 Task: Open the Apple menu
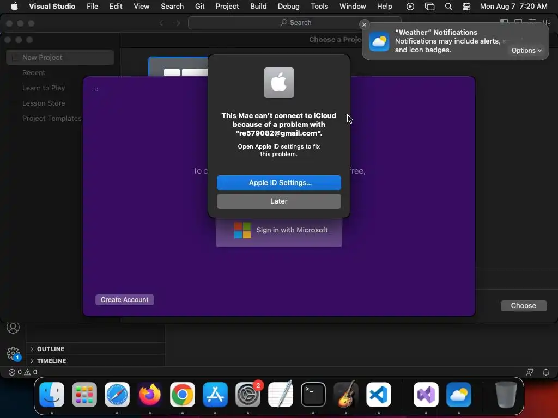pyautogui.click(x=14, y=6)
